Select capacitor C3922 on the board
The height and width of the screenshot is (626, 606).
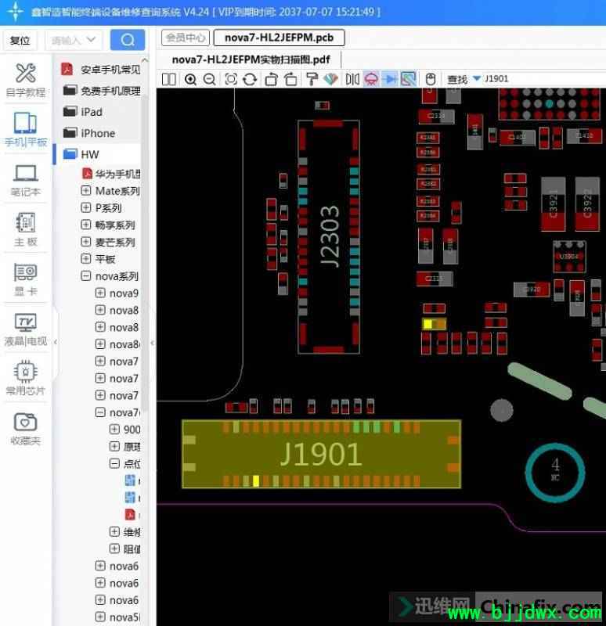pos(587,203)
